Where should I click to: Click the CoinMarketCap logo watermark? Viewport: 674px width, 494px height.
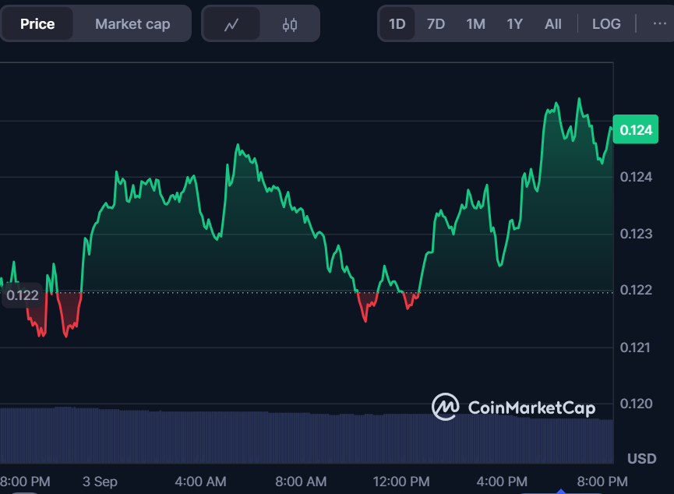pyautogui.click(x=514, y=407)
